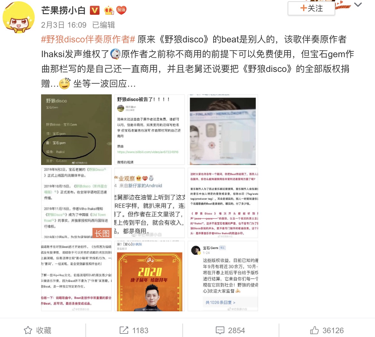Like the post with thumbs-up 36126
375x337 pixels.
[x=315, y=330]
